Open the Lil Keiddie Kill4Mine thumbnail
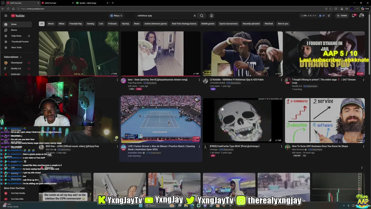Image resolution: width=371 pixels, height=209 pixels. [243, 53]
